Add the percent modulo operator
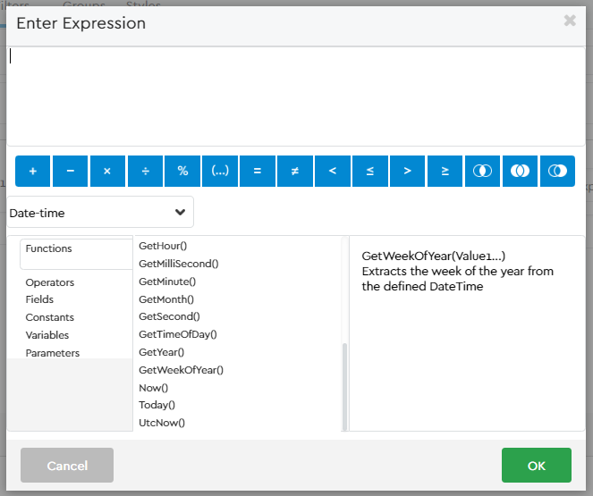Viewport: 593px width, 496px height. [x=182, y=171]
